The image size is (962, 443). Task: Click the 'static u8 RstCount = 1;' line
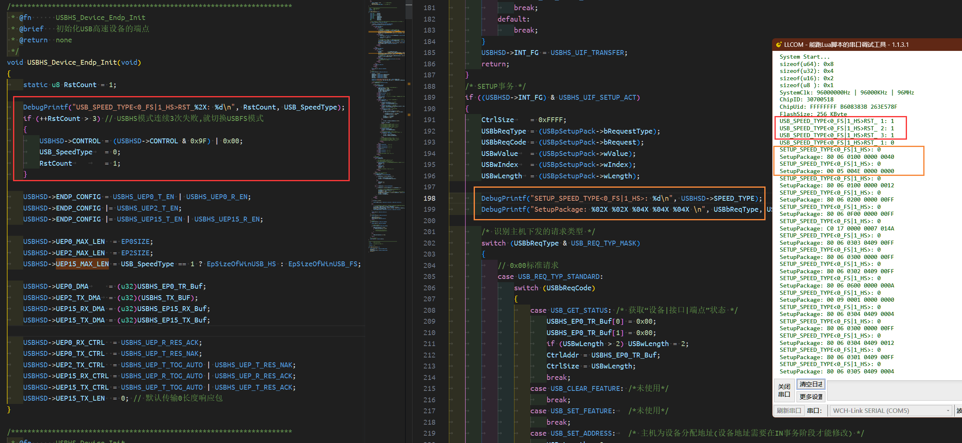tap(70, 85)
